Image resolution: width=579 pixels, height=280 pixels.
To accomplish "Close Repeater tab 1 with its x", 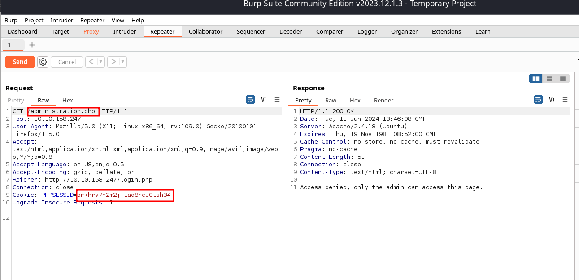I will point(17,45).
